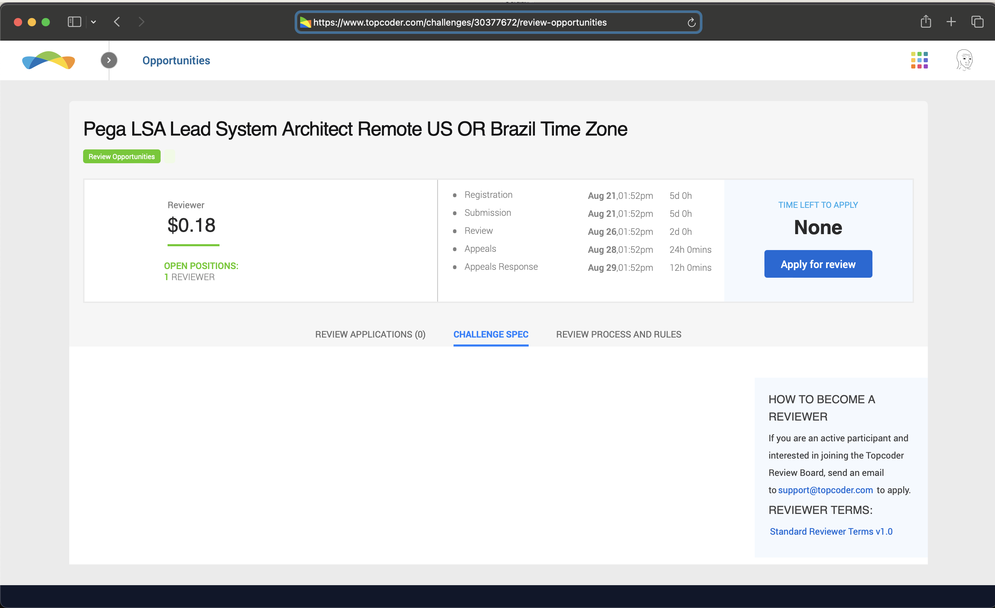
Task: Switch to Review Applications (0) tab
Action: tap(370, 334)
